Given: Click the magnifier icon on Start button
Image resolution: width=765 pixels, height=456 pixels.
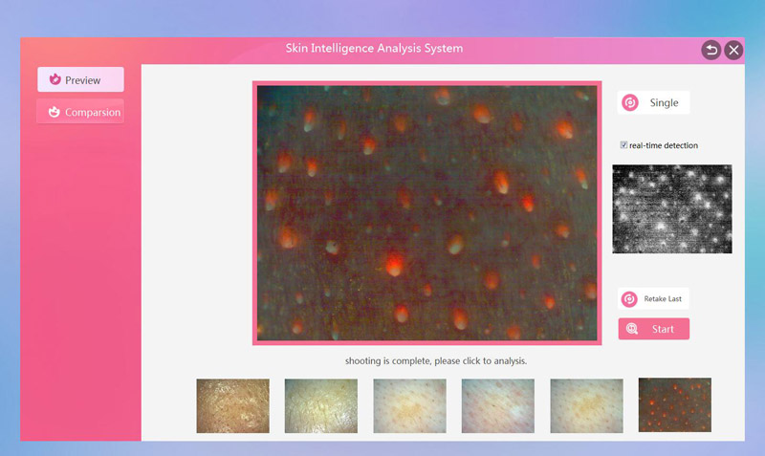Looking at the screenshot, I should click(x=632, y=329).
